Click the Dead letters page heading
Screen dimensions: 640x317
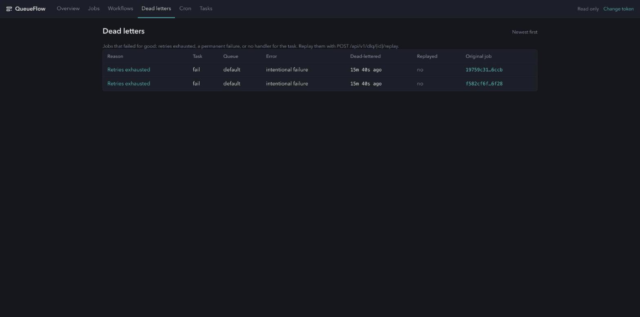pos(124,31)
